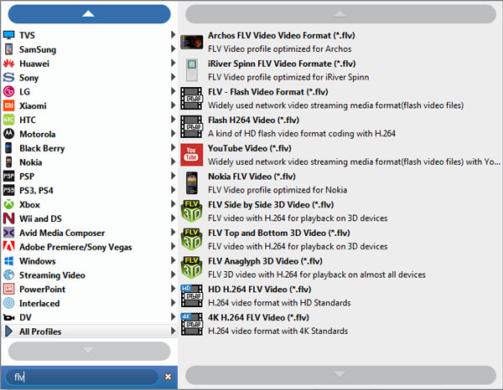Select the All Profiles category

[89, 331]
